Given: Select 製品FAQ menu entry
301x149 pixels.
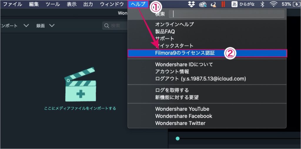Looking at the screenshot, I should pos(207,31).
